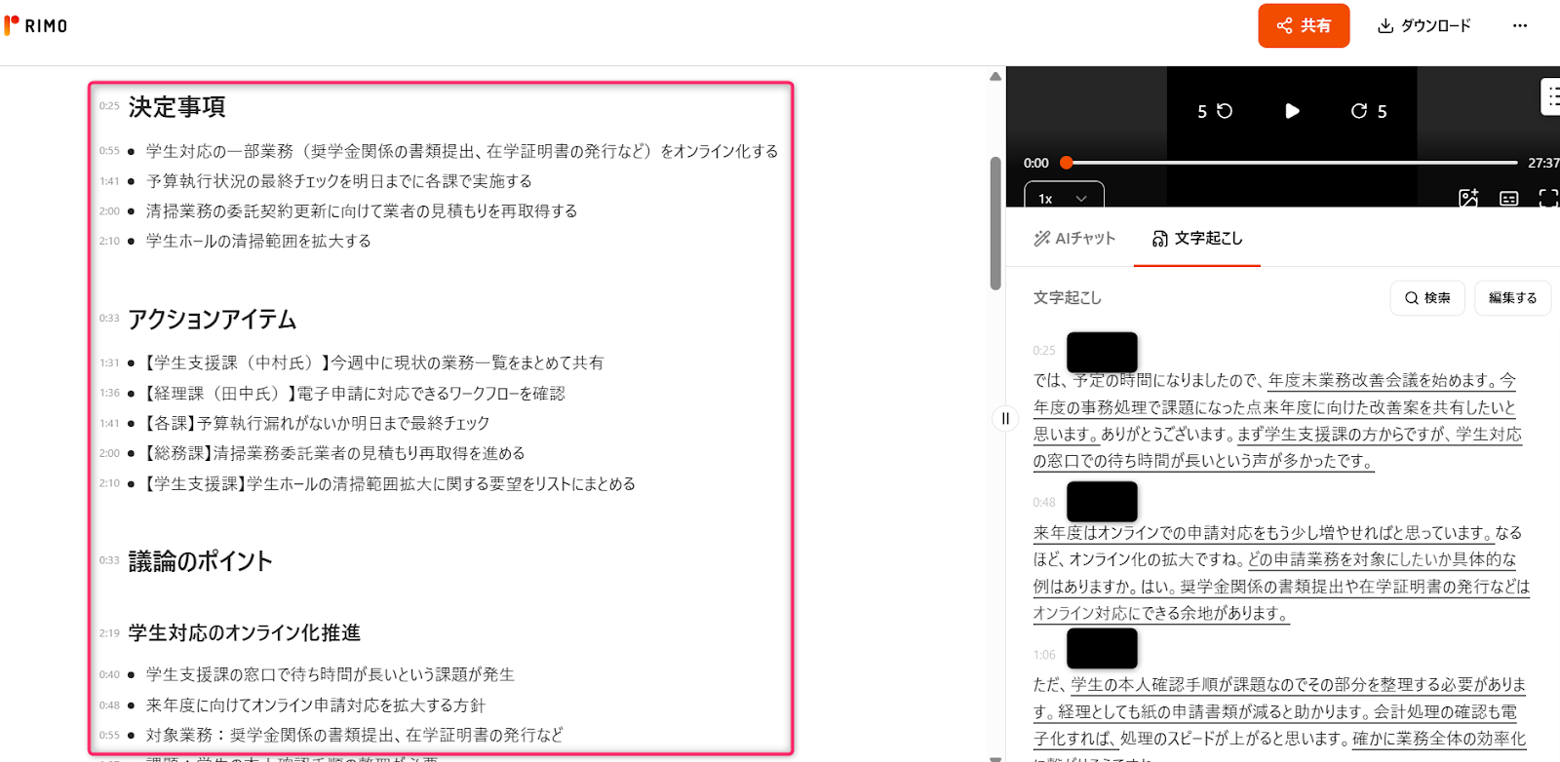Click the ダウンロード download button
Viewport: 1560px width, 762px height.
[x=1423, y=25]
